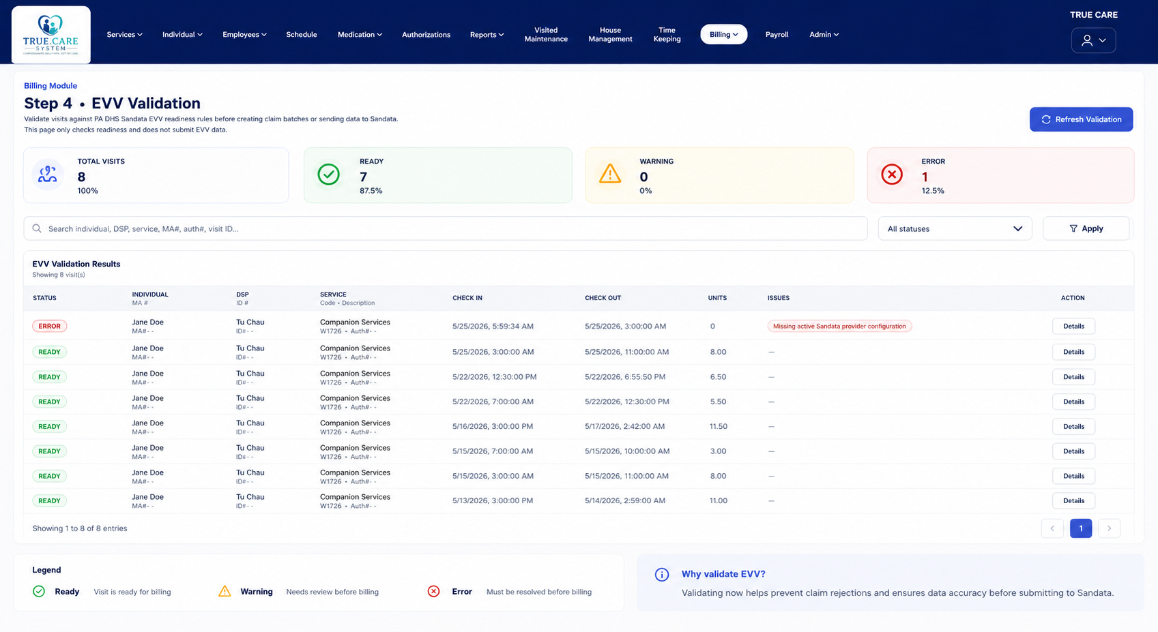Click the READY badge for 11.50 units row
The image size is (1158, 632).
49,427
